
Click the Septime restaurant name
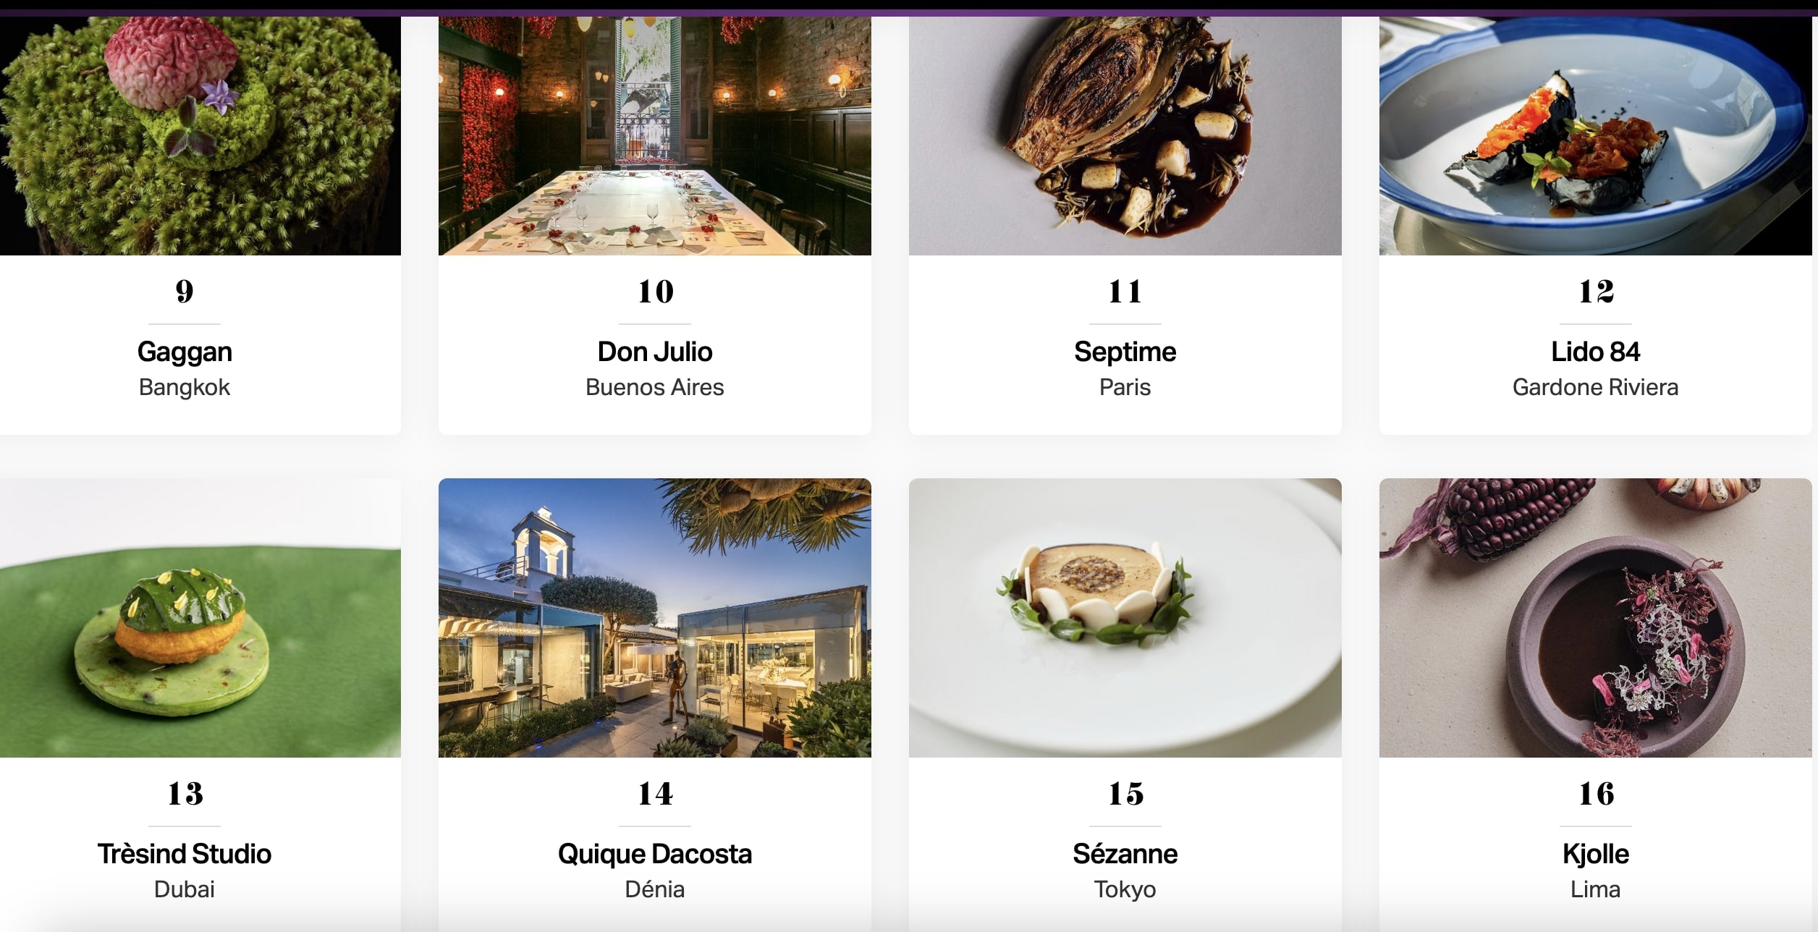click(x=1125, y=352)
